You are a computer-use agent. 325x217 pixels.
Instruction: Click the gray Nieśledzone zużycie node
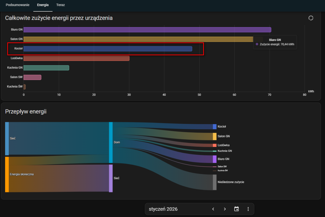(214, 182)
